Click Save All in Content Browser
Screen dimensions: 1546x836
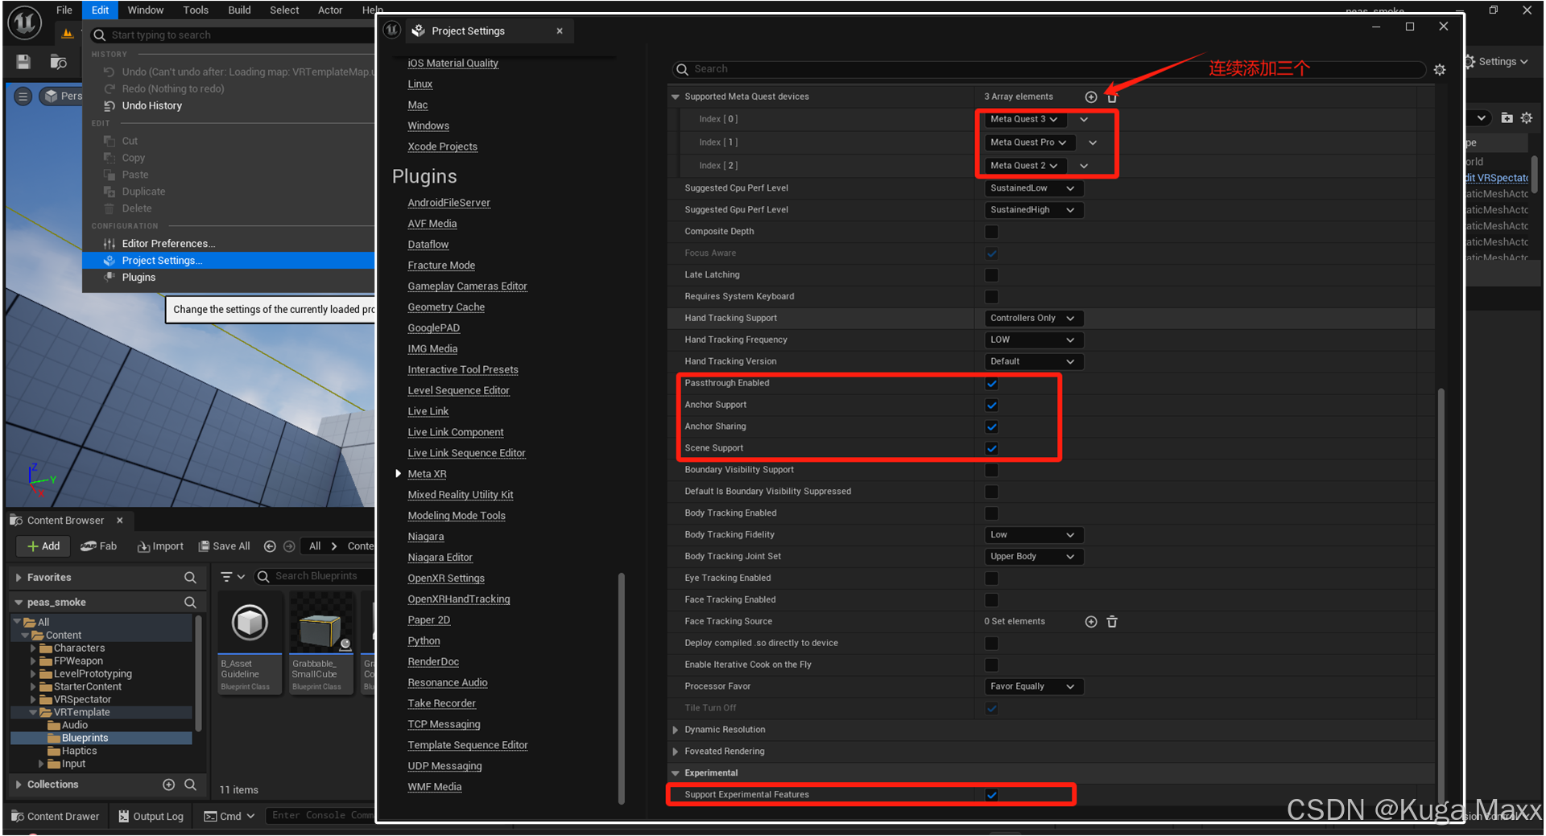point(225,546)
